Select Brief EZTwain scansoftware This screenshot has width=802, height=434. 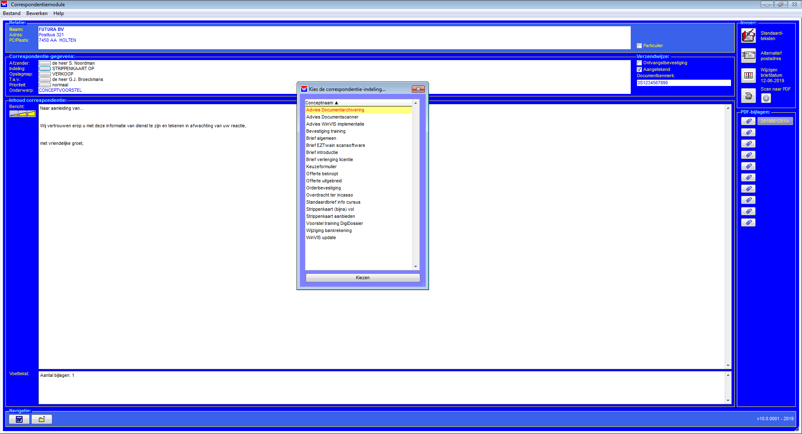coord(358,146)
